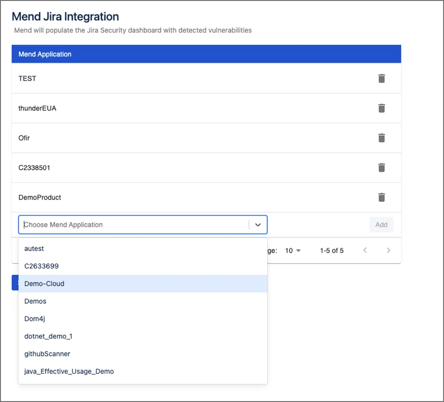Select Demo-Cloud option
This screenshot has width=444, height=402.
tap(143, 284)
